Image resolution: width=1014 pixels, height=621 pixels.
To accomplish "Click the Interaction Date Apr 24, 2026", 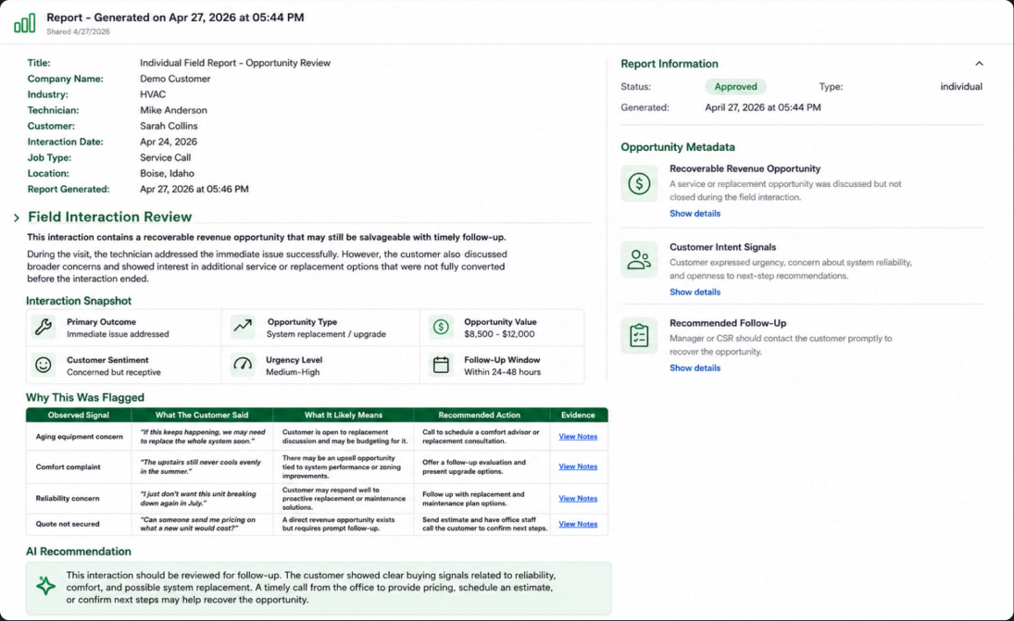I will click(x=169, y=142).
